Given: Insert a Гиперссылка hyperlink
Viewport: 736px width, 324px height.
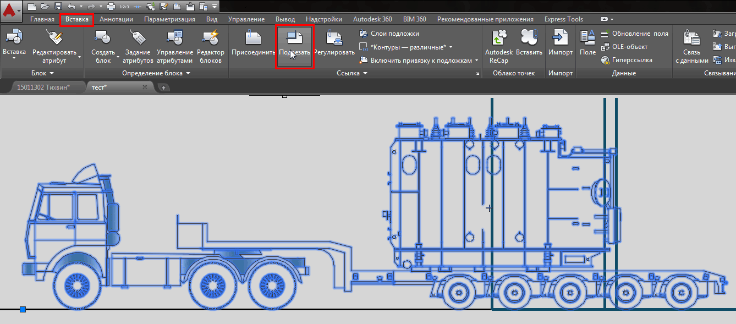Looking at the screenshot, I should [x=627, y=60].
